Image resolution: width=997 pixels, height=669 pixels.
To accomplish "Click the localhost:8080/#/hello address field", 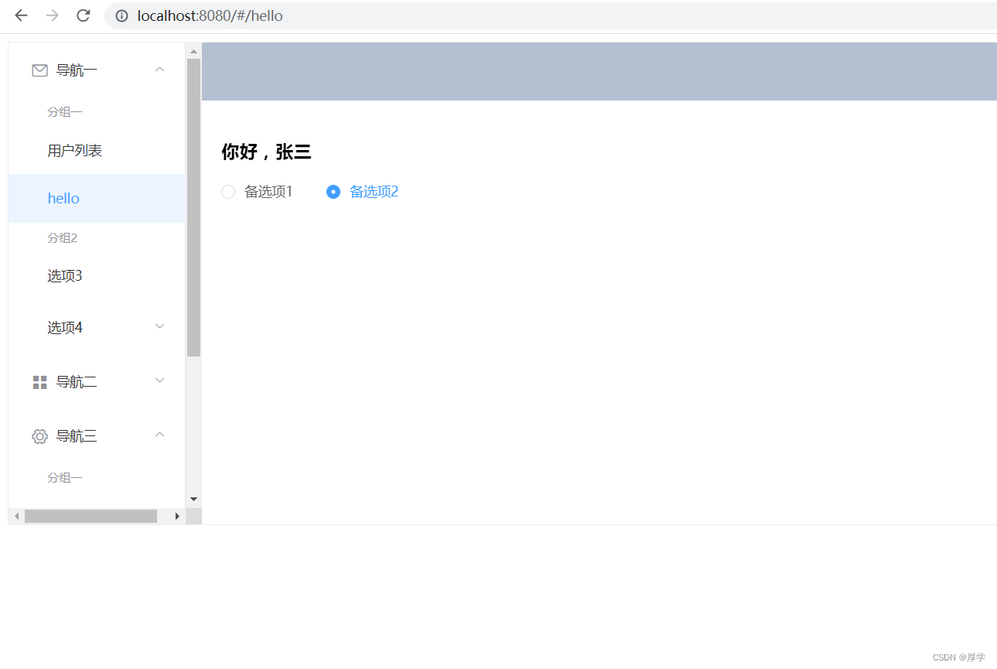I will [551, 15].
